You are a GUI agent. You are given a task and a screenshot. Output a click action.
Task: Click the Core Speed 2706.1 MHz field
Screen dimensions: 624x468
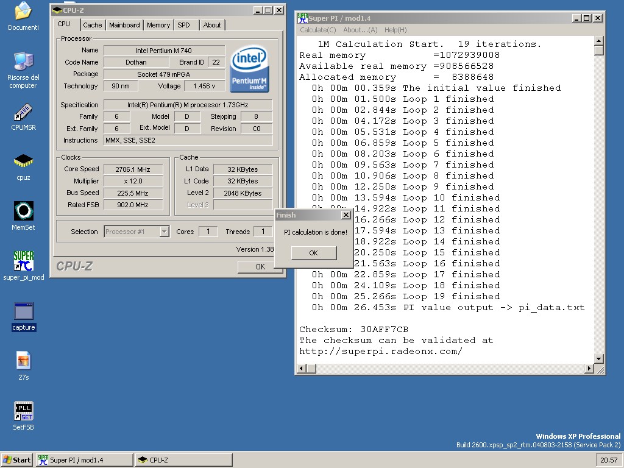133,169
